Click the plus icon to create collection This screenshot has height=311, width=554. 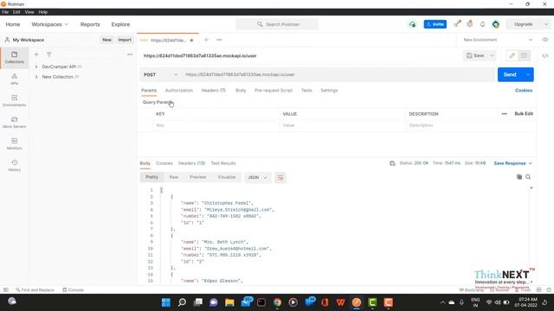click(36, 54)
